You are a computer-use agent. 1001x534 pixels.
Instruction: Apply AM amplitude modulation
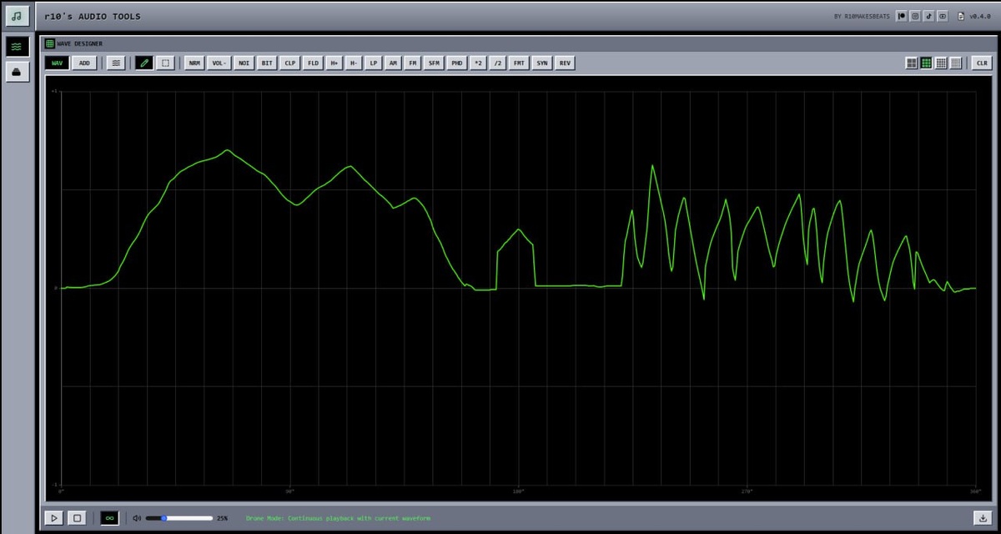393,63
